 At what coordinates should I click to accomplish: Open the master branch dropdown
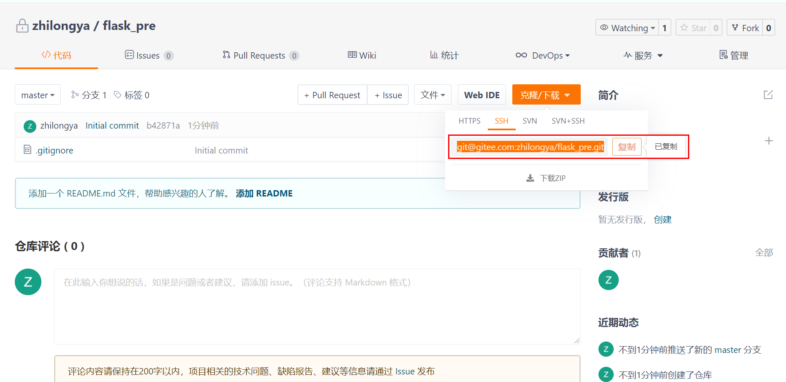pyautogui.click(x=38, y=95)
